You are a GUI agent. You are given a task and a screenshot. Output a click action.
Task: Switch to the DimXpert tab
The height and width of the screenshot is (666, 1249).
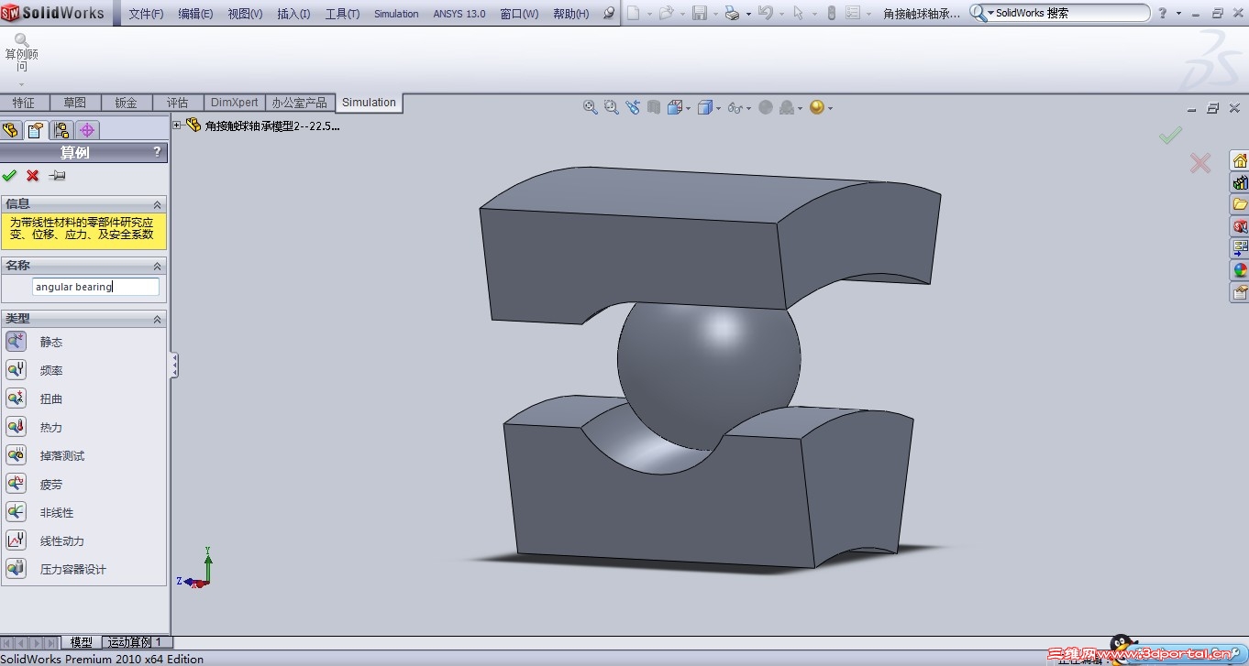point(235,103)
